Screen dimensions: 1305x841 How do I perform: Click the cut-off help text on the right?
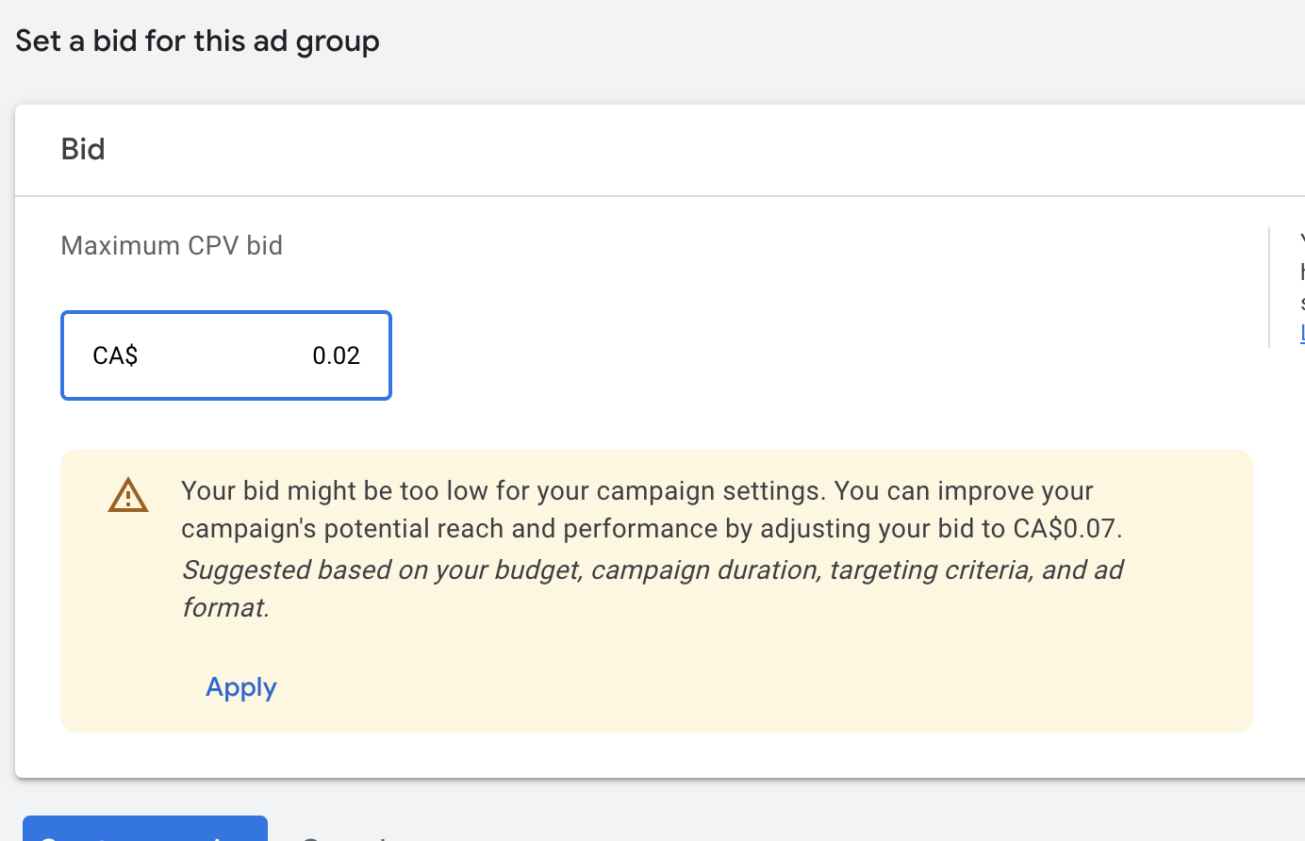1301,272
